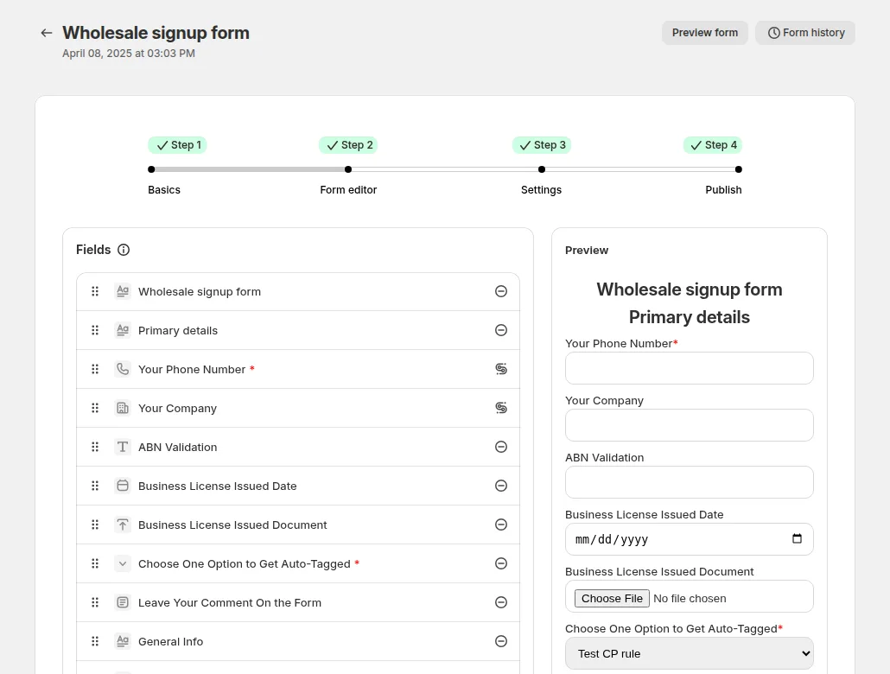Click Choose File in preview
Image resolution: width=890 pixels, height=674 pixels.
[x=612, y=599]
